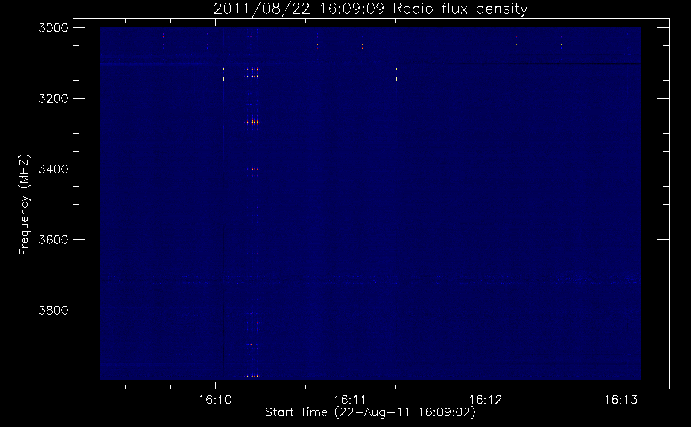The height and width of the screenshot is (427, 691).
Task: Click the "Frequency (MHZ)" axis label
Action: [25, 205]
